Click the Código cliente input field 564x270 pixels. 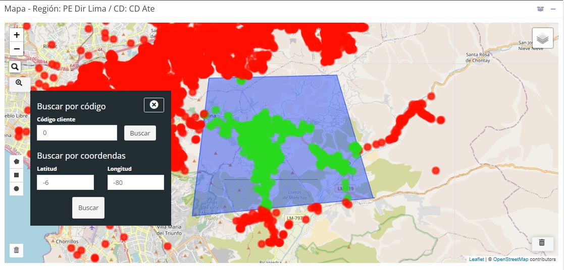pyautogui.click(x=77, y=133)
